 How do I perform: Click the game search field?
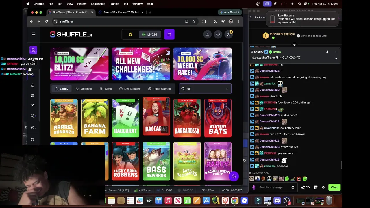tap(205, 89)
